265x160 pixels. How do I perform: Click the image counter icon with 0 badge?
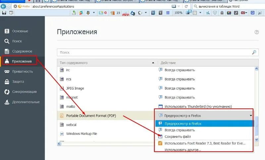pyautogui.click(x=188, y=13)
